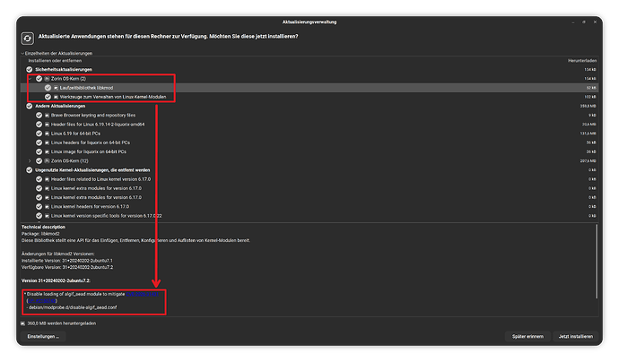619x362 pixels.
Task: Click package icon beside Linux 6.19 for 64-bit PCs
Action: 47,134
